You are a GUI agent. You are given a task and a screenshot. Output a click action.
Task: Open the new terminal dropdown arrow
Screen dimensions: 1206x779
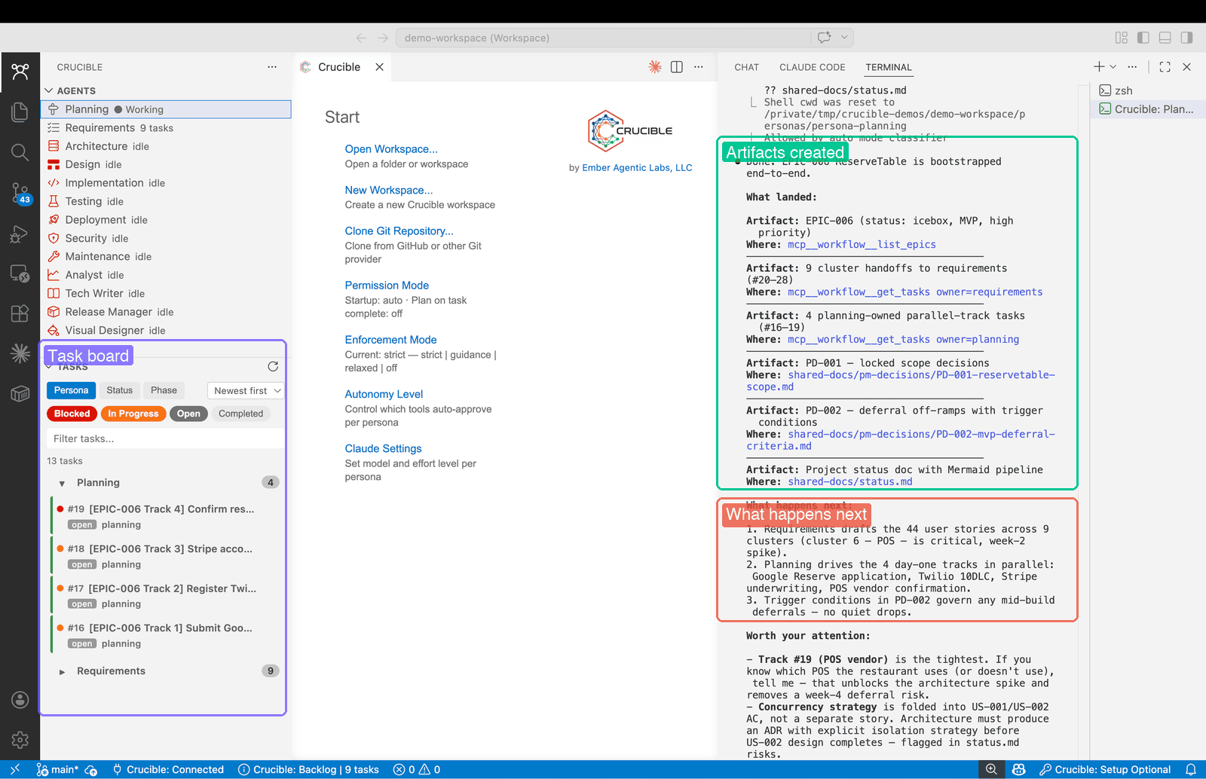coord(1113,67)
